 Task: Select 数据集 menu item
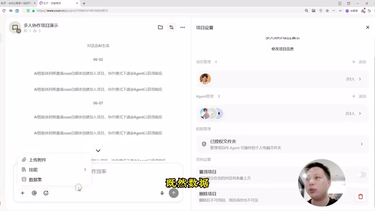click(x=54, y=179)
